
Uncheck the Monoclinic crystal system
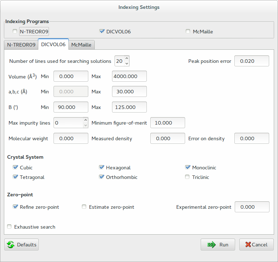(x=188, y=168)
